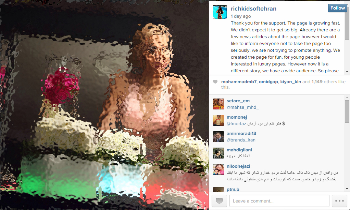
Task: Open the @brands_iran mention link
Action: (x=241, y=140)
